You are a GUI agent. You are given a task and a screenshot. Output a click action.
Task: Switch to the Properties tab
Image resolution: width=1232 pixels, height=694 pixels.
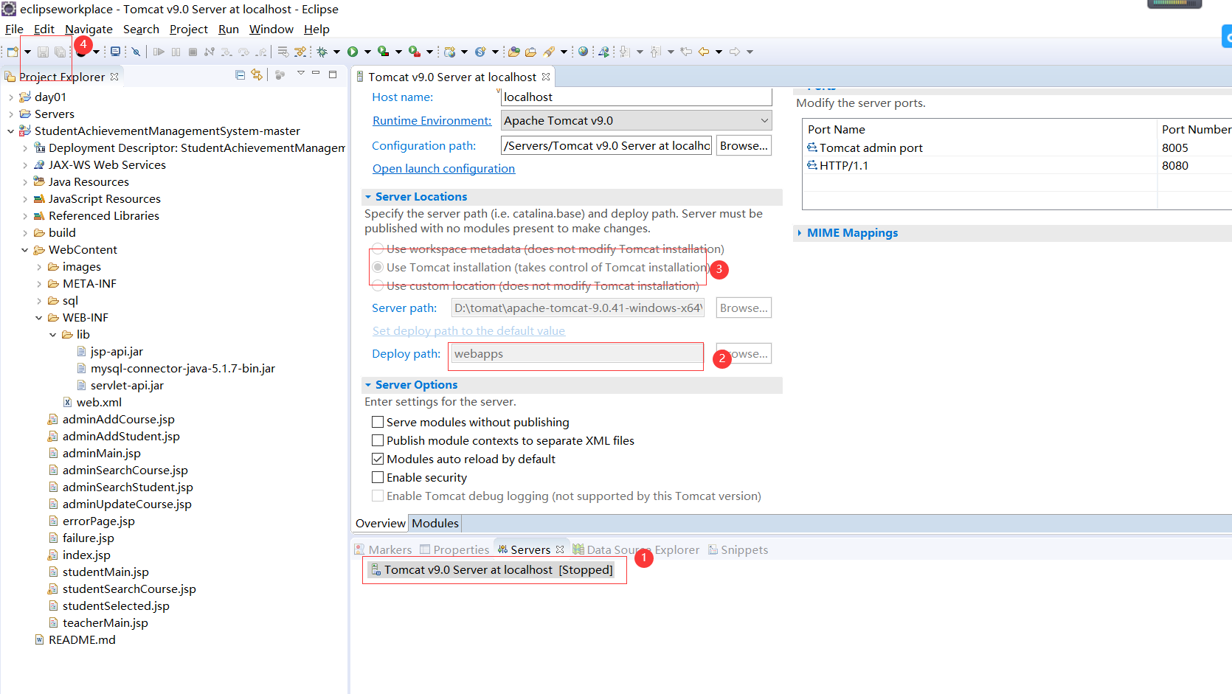(x=454, y=550)
